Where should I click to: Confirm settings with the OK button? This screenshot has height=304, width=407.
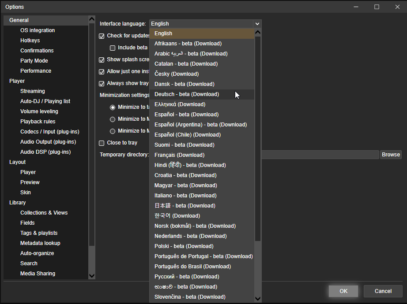(343, 291)
